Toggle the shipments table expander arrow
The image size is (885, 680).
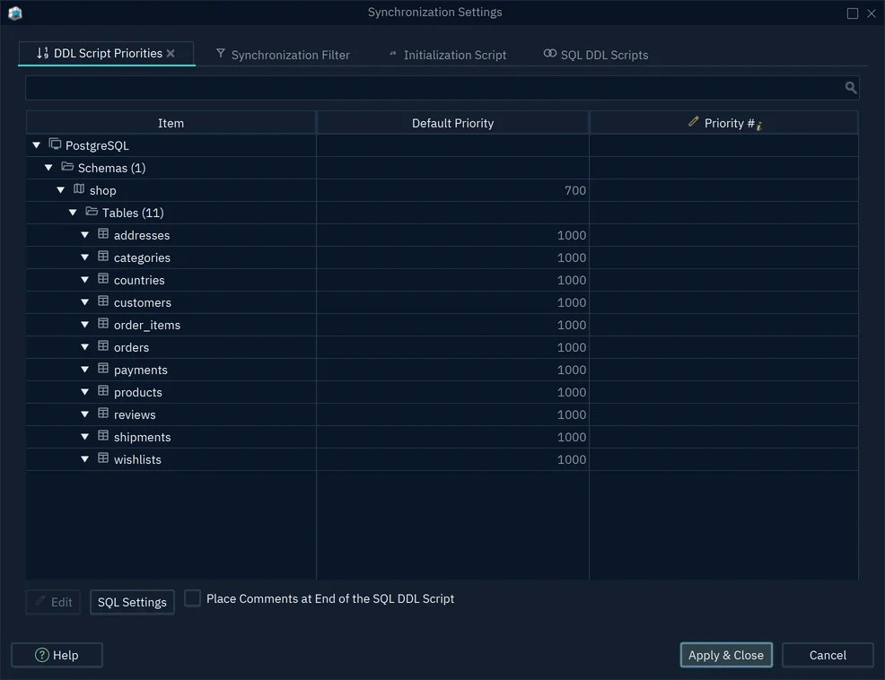(84, 437)
